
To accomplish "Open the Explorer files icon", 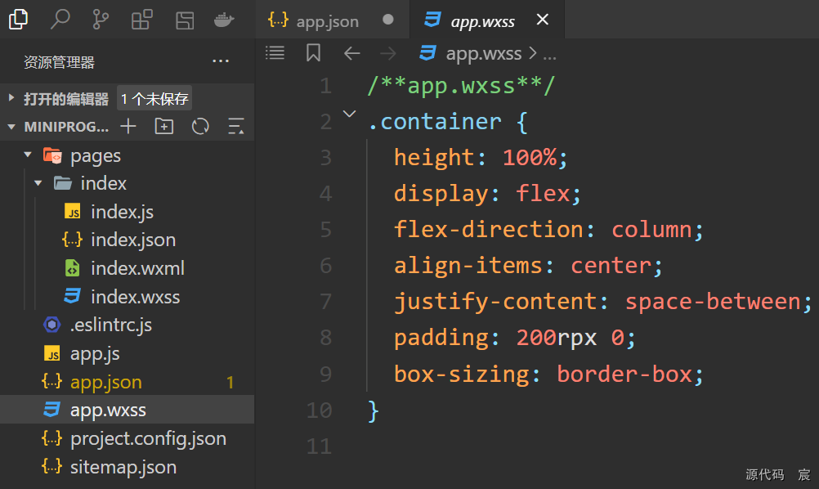I will tap(18, 20).
